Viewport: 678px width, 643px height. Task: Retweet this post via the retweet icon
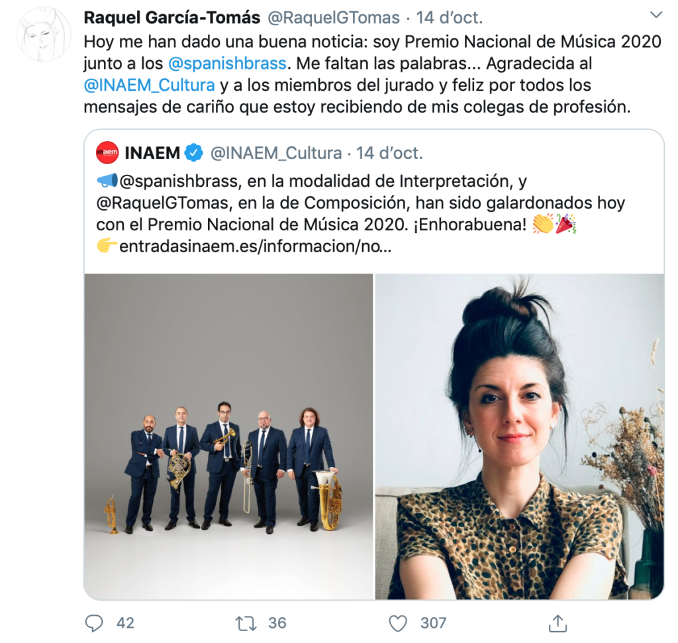[246, 624]
